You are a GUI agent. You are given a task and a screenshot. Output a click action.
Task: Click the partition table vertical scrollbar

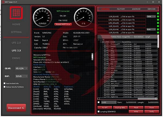click(x=158, y=41)
